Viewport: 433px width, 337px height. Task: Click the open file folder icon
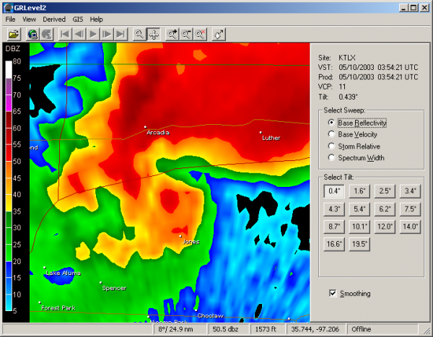pos(14,35)
